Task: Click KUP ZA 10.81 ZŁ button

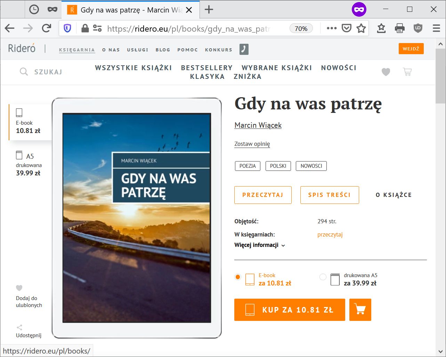Action: 290,310
